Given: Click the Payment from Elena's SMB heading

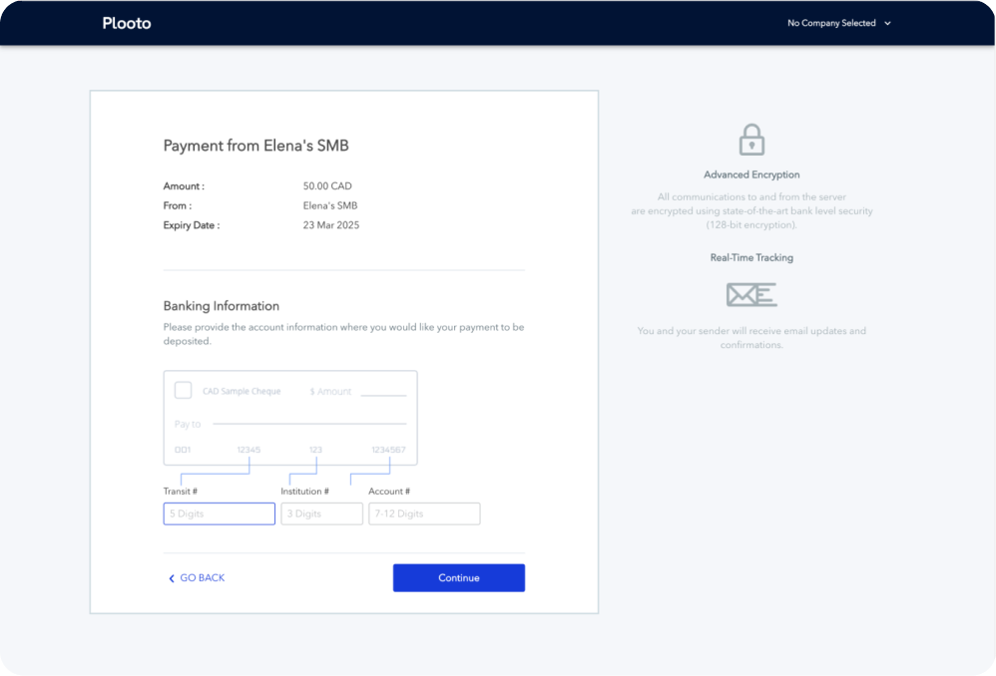Looking at the screenshot, I should tap(256, 146).
